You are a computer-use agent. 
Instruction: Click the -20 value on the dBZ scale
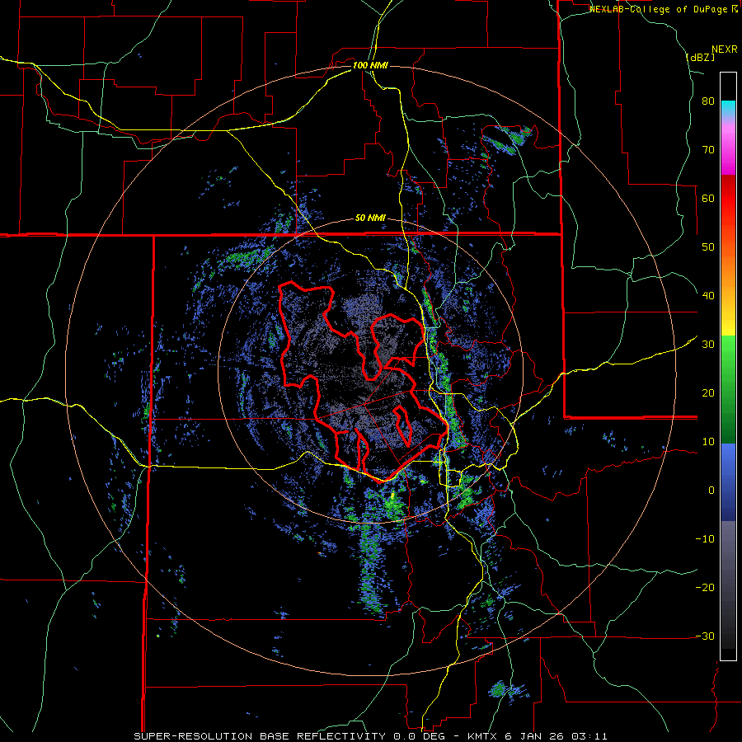pos(705,588)
